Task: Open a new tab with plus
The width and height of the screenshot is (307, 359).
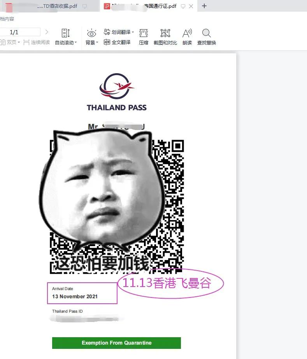Action: pos(204,6)
